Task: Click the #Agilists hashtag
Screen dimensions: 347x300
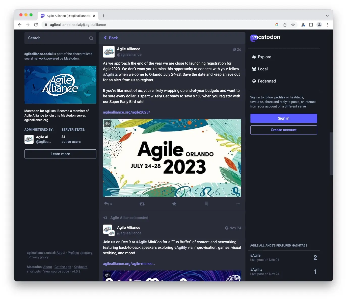Action: (x=110, y=74)
